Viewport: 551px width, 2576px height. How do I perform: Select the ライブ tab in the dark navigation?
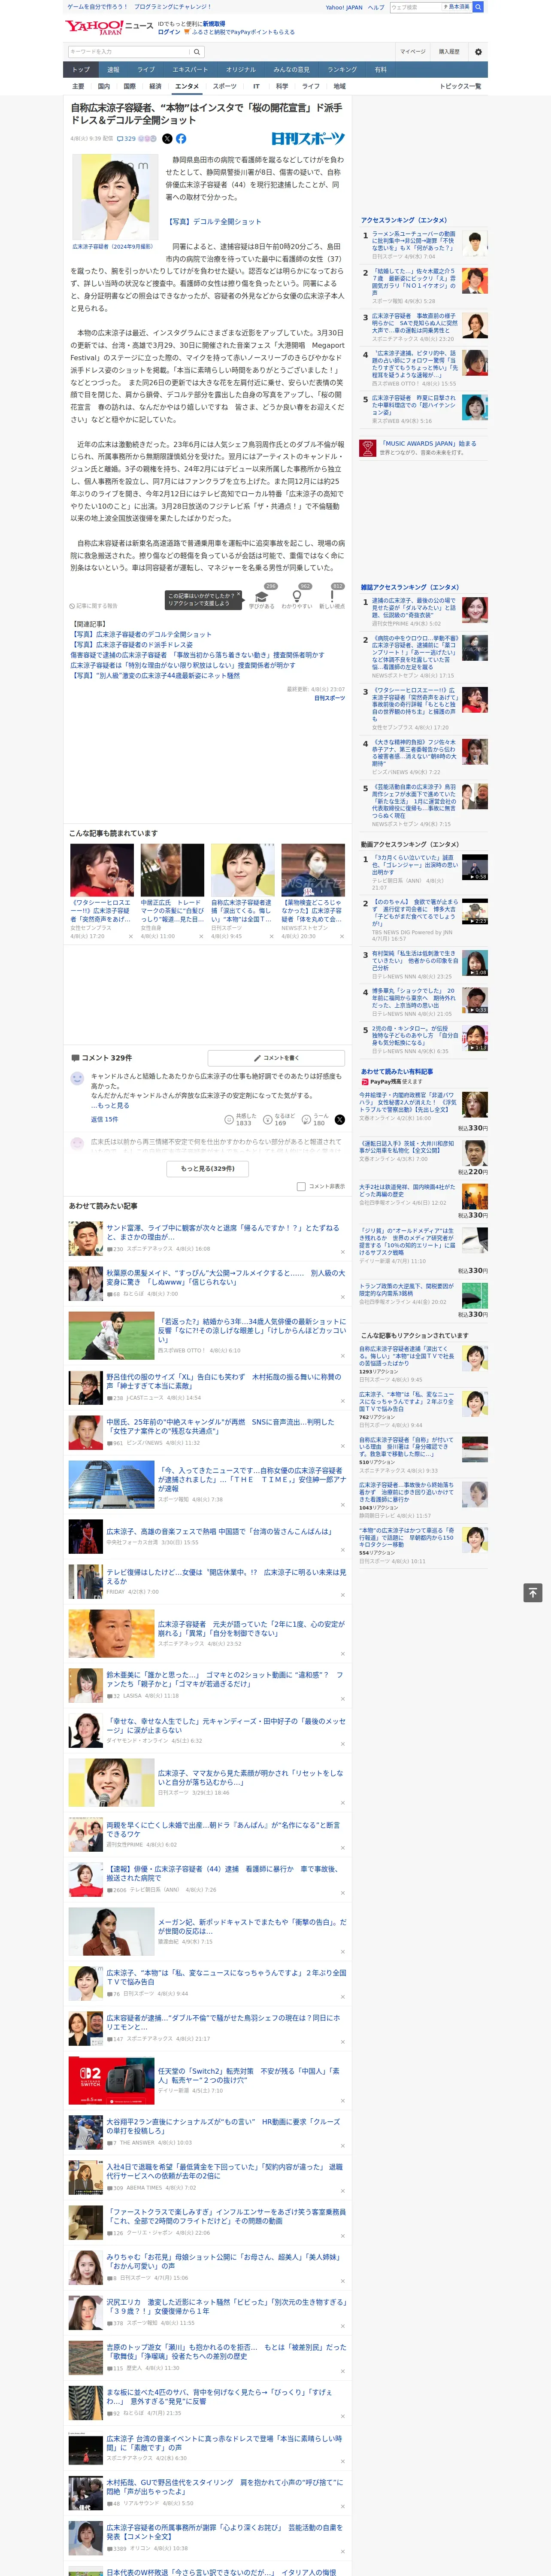(146, 70)
